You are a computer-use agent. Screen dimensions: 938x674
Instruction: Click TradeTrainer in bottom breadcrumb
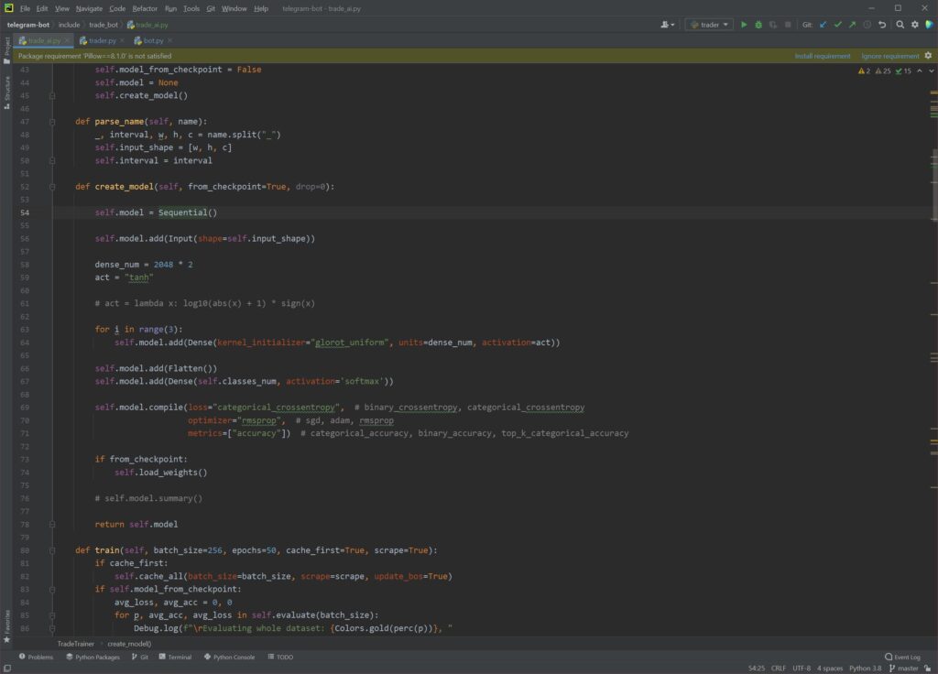(x=76, y=644)
